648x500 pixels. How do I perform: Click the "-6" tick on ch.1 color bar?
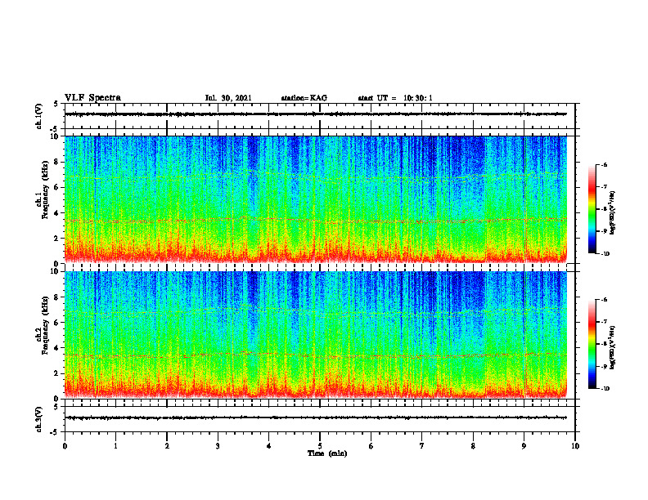(605, 164)
